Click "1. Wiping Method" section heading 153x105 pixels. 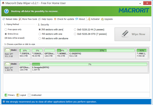(x=11, y=24)
